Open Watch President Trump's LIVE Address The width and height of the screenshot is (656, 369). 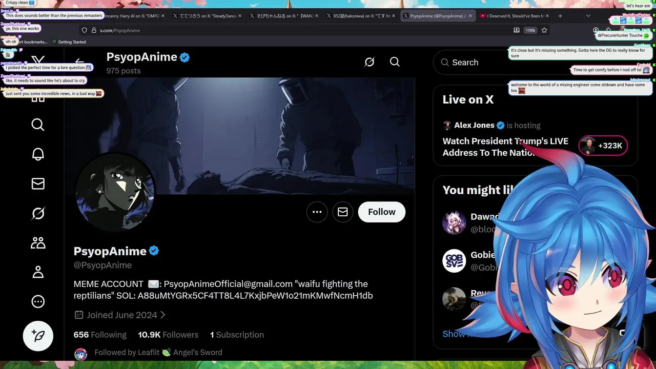tap(505, 147)
